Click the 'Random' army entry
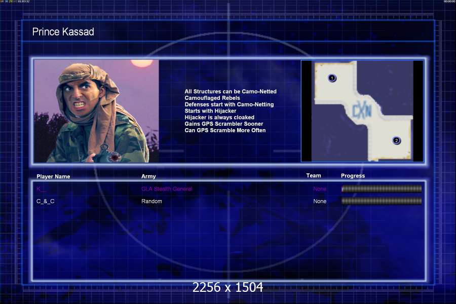The image size is (456, 304). click(151, 201)
